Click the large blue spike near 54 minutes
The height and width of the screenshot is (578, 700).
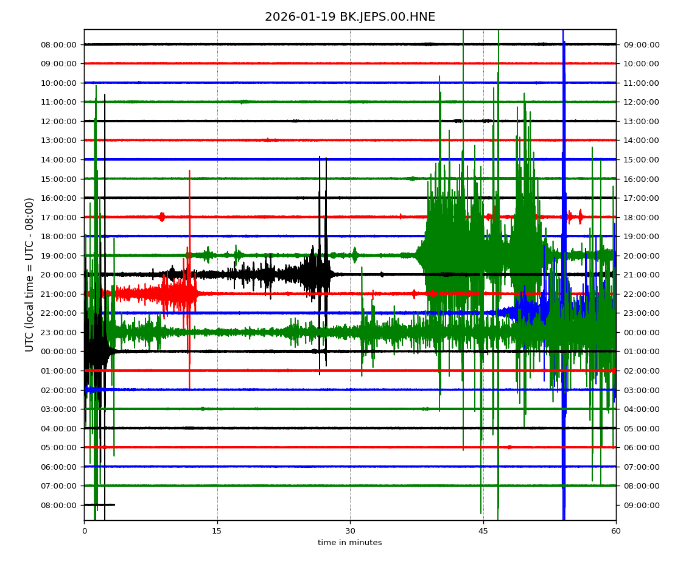[564, 183]
